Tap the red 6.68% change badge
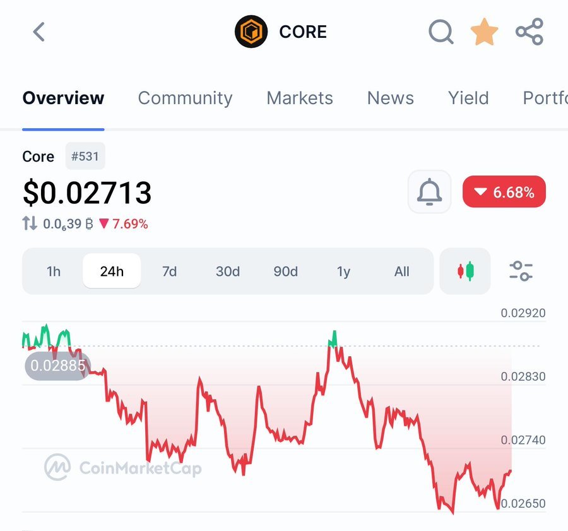Viewport: 568px width, 531px height. [x=504, y=192]
